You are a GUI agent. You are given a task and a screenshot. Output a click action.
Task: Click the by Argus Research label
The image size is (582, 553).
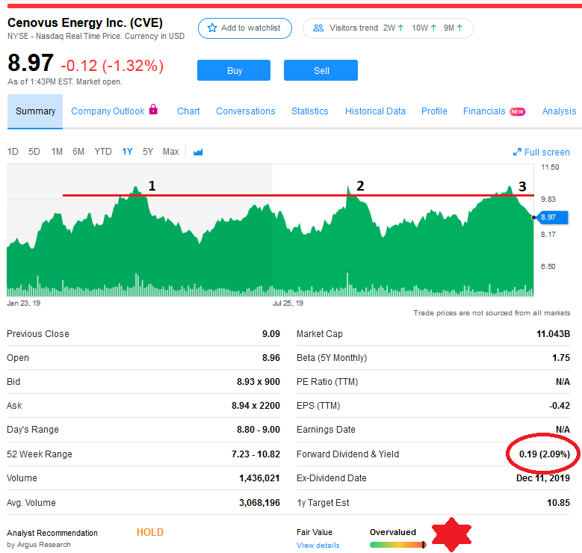(x=39, y=545)
